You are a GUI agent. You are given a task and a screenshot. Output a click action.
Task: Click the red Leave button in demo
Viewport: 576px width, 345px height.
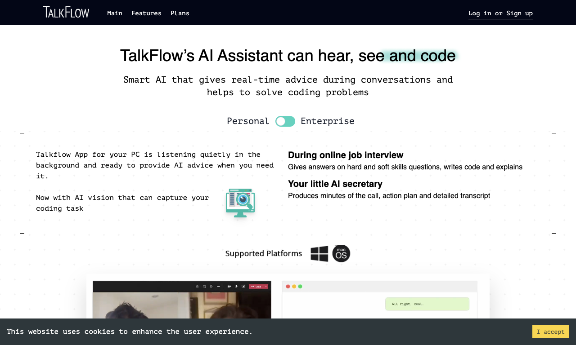pos(259,286)
